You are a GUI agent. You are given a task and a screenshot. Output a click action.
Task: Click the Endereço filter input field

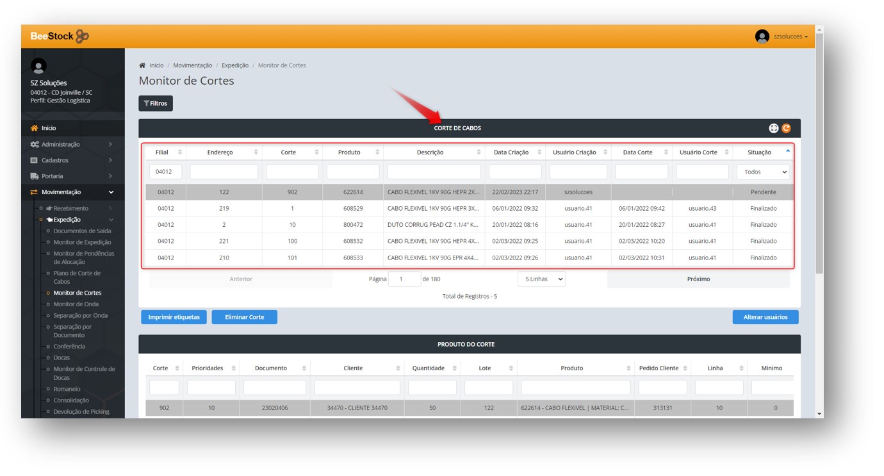[x=224, y=172]
